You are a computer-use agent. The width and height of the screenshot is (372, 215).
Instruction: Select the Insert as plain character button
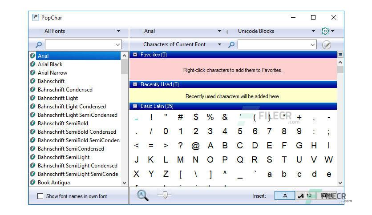coord(285,195)
